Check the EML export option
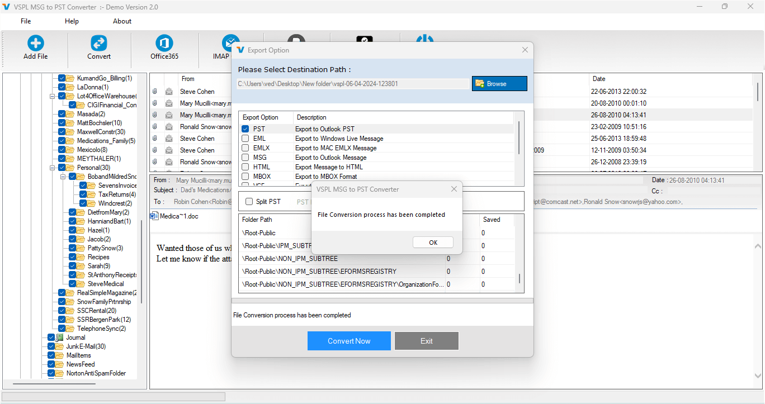The width and height of the screenshot is (765, 404). click(x=245, y=139)
